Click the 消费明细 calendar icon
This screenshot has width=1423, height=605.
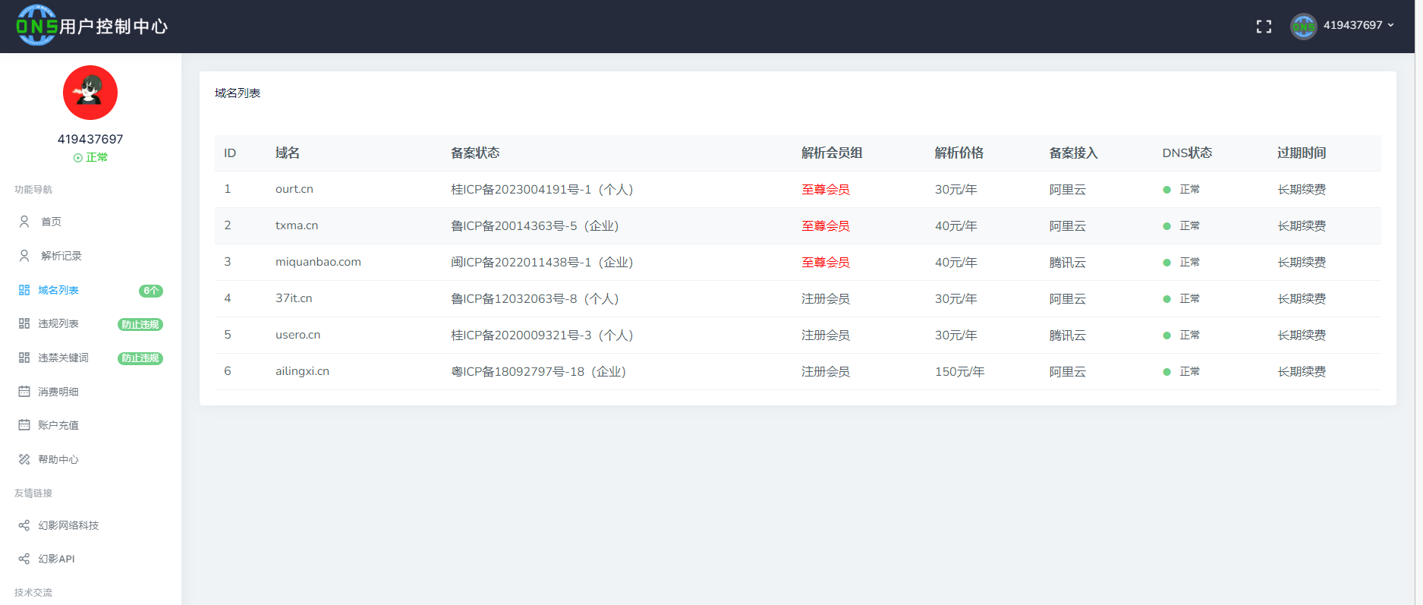pos(24,392)
